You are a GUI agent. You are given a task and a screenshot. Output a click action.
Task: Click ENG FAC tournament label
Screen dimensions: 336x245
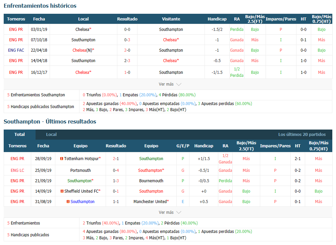click(16, 50)
